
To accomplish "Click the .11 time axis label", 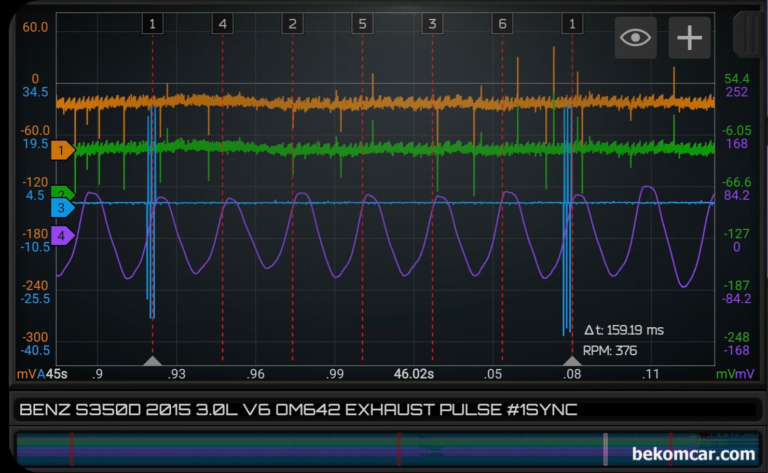I will 651,374.
